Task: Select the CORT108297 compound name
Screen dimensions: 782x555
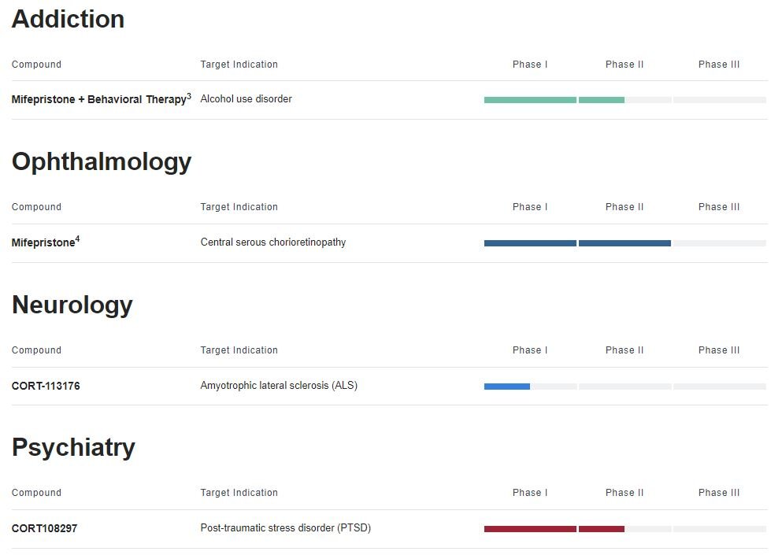Action: point(44,528)
